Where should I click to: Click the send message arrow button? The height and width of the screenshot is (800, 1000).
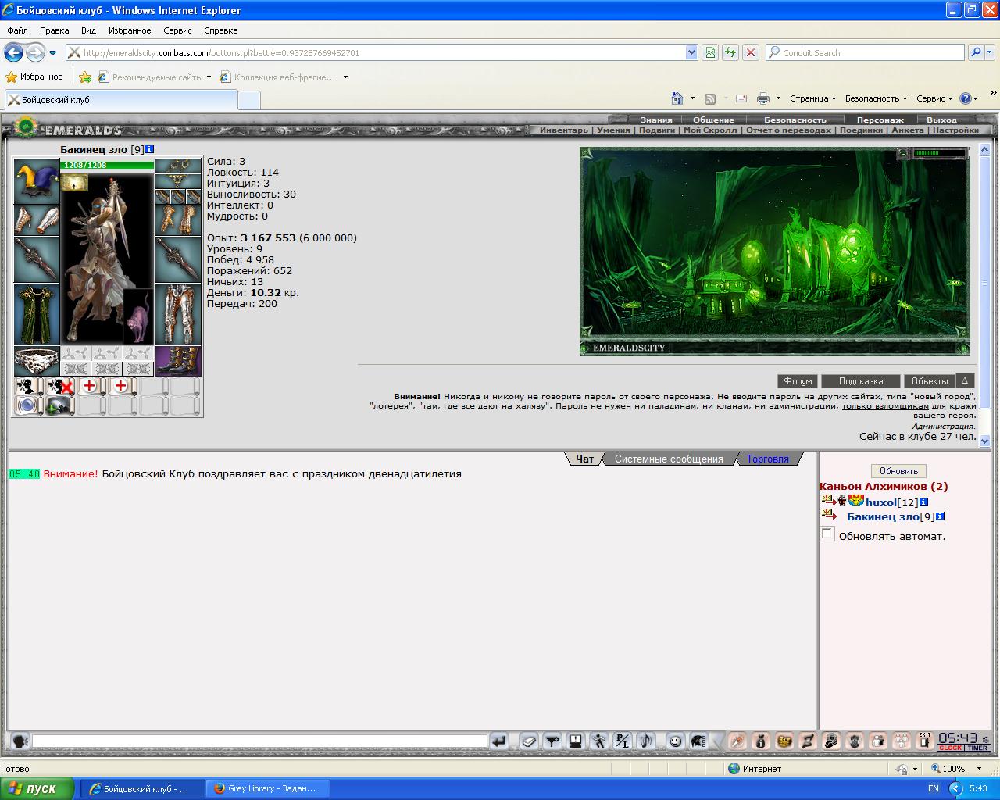tap(498, 741)
